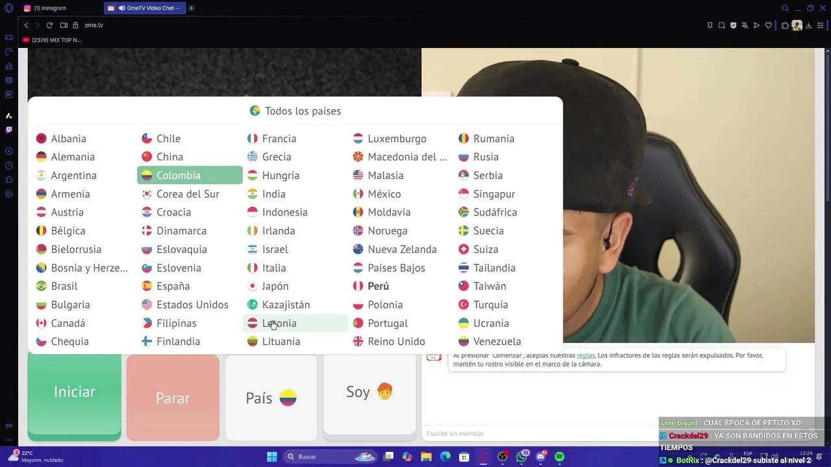Open Spotify from the taskbar
The height and width of the screenshot is (467, 831).
coord(560,457)
